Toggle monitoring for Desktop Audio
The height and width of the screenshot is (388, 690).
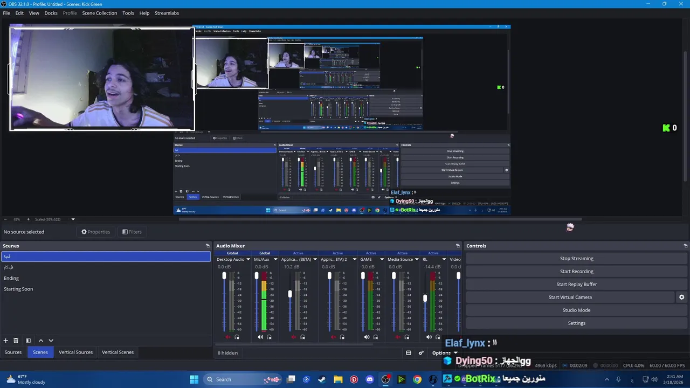[237, 337]
